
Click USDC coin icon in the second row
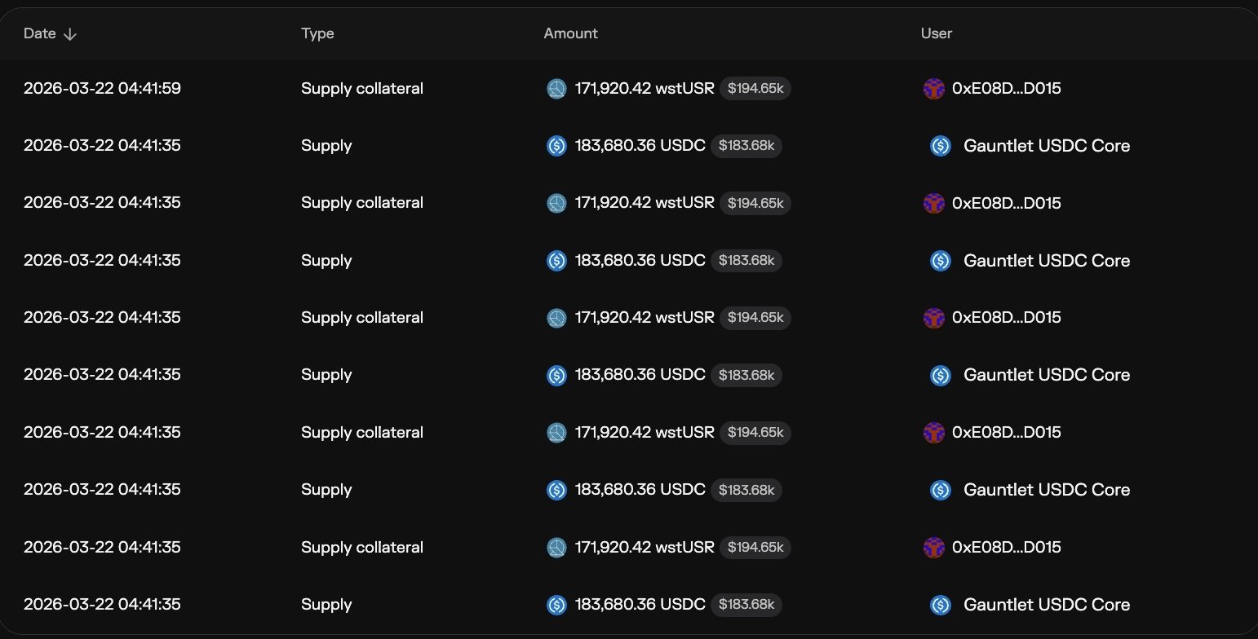tap(556, 146)
